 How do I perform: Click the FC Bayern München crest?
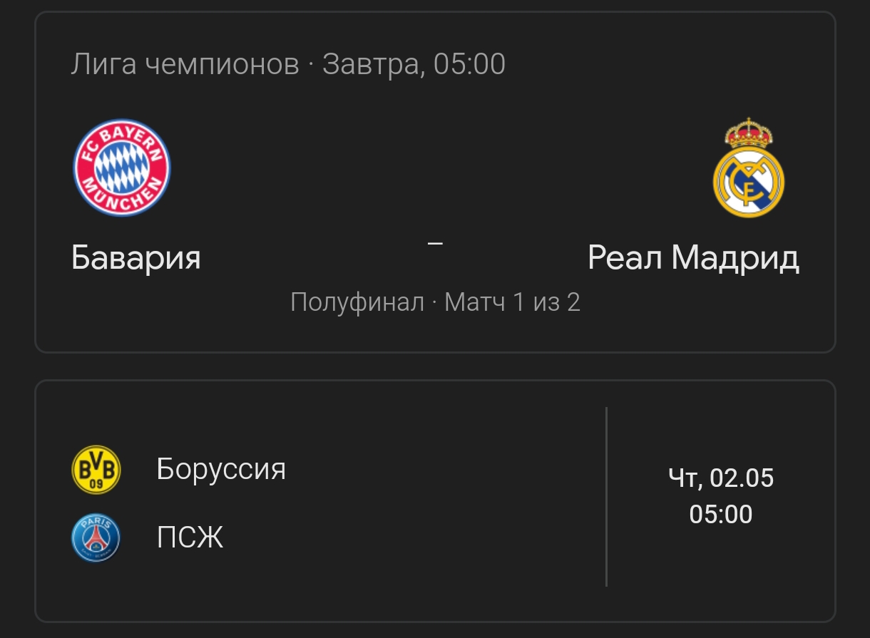click(x=122, y=168)
